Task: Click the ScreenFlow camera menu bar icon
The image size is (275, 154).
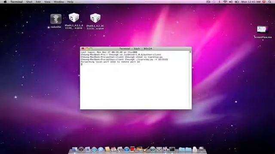Action: (x=208, y=2)
